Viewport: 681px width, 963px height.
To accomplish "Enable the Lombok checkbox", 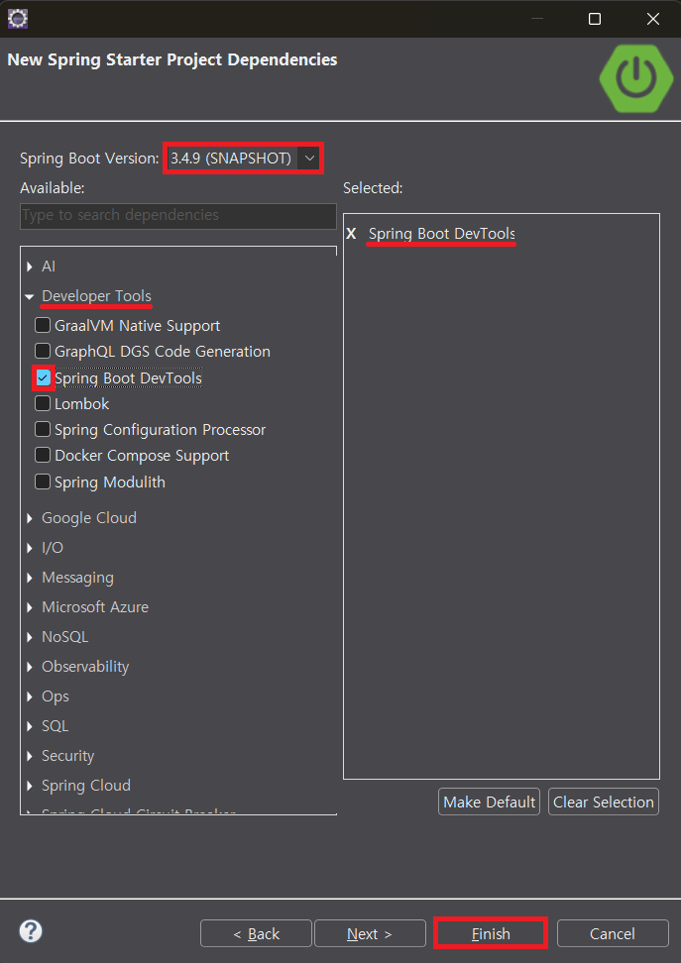I will 43,403.
